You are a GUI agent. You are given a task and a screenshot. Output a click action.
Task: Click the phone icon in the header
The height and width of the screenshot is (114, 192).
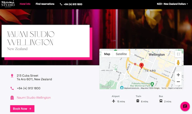point(61,4)
